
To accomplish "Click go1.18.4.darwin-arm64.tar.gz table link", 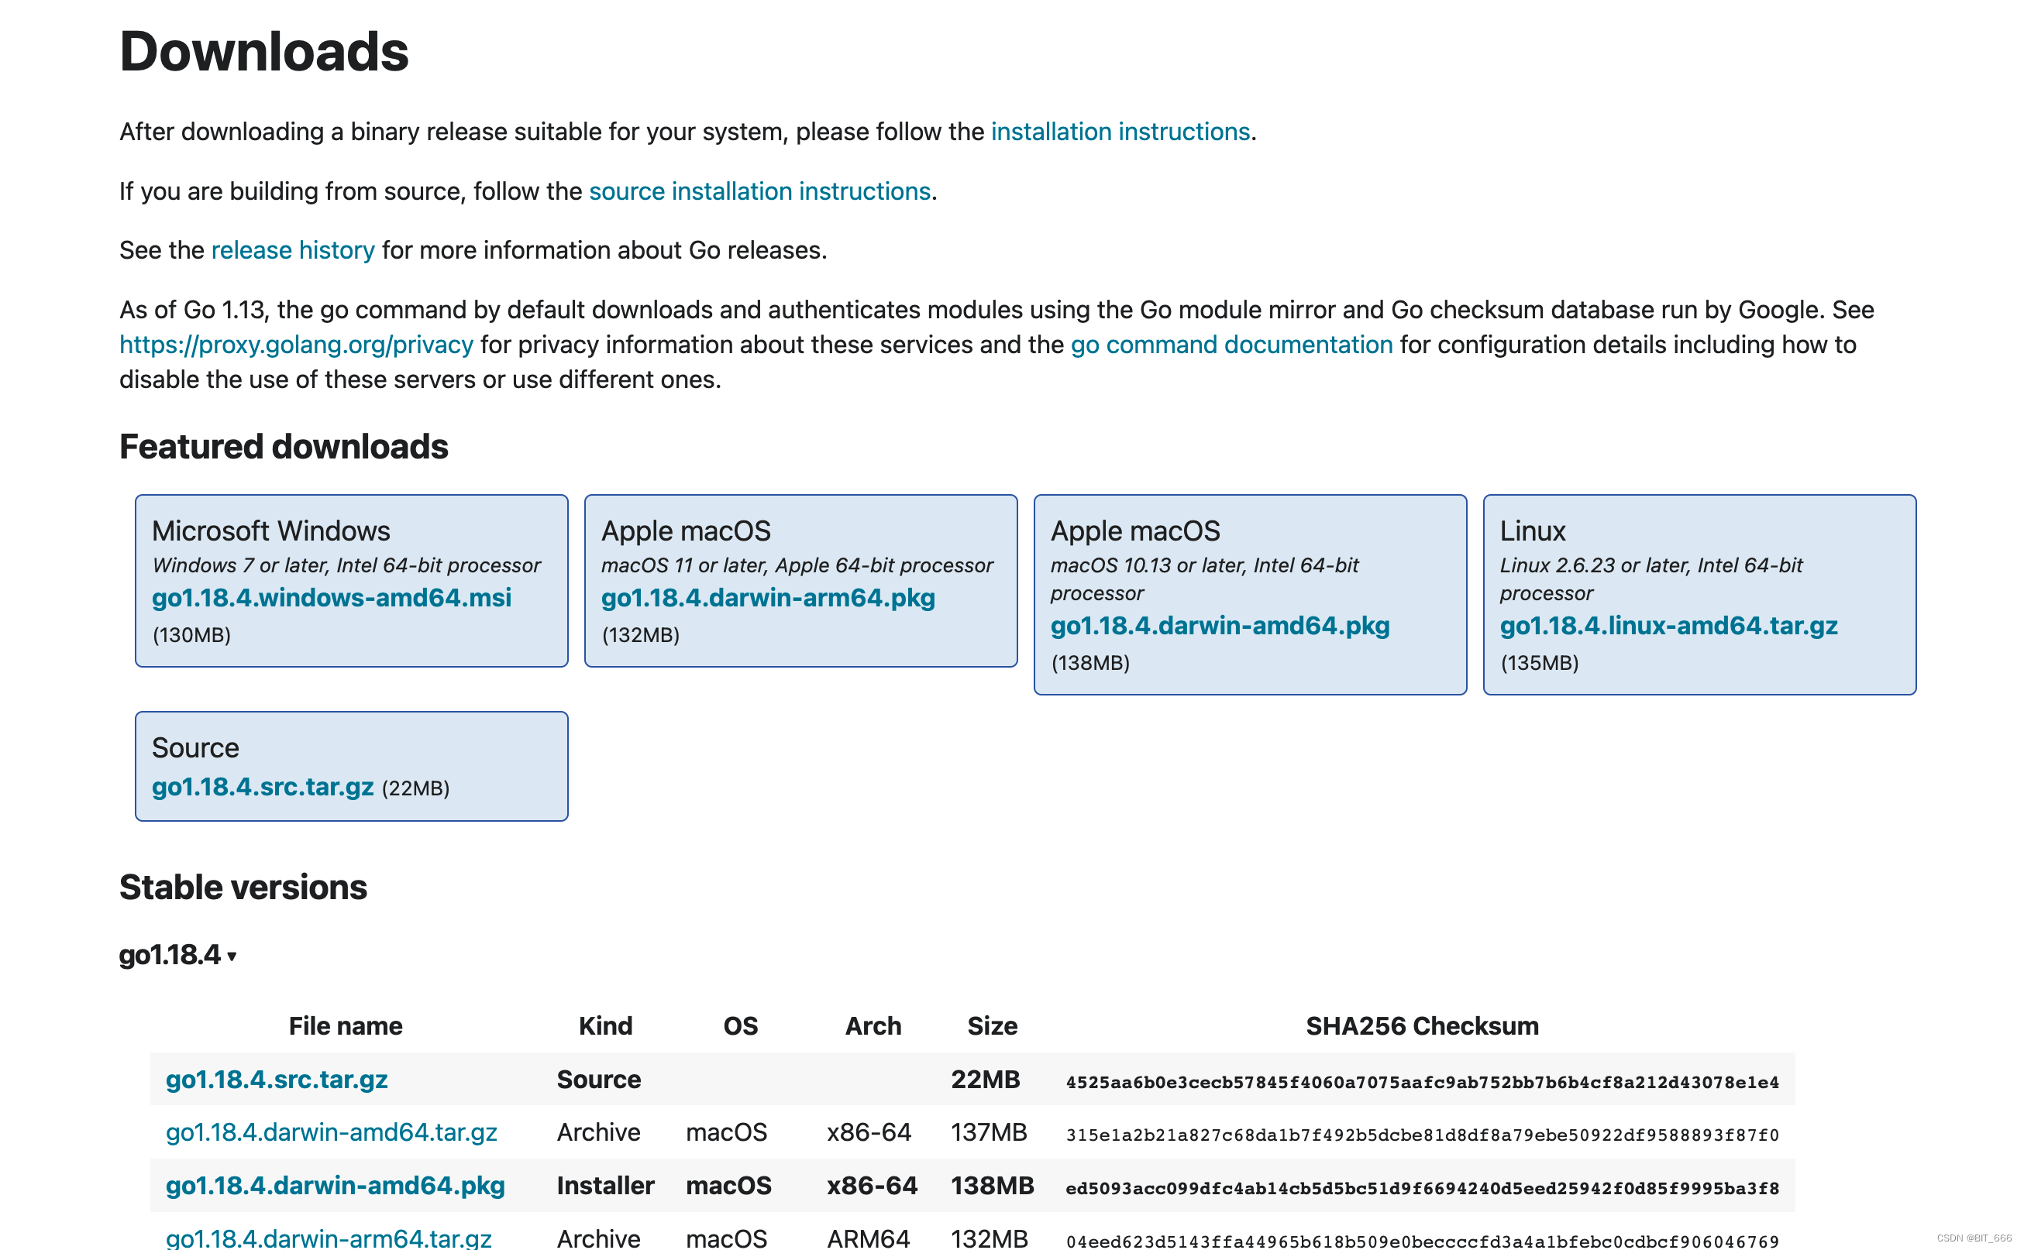I will tap(329, 1237).
